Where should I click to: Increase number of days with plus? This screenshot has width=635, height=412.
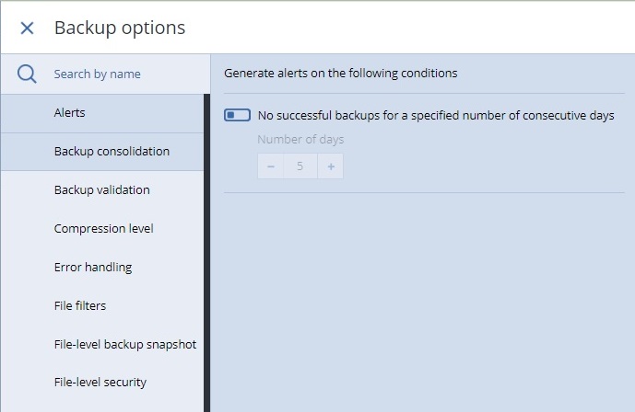click(x=331, y=166)
